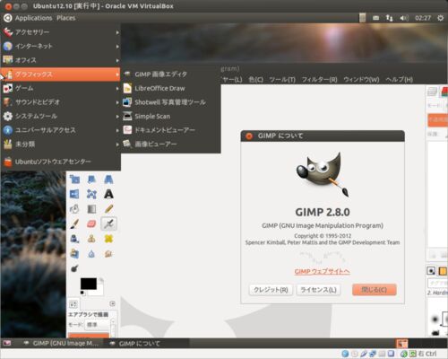Click the swap foreground/background colors arrow
This screenshot has width=448, height=359.
[101, 280]
